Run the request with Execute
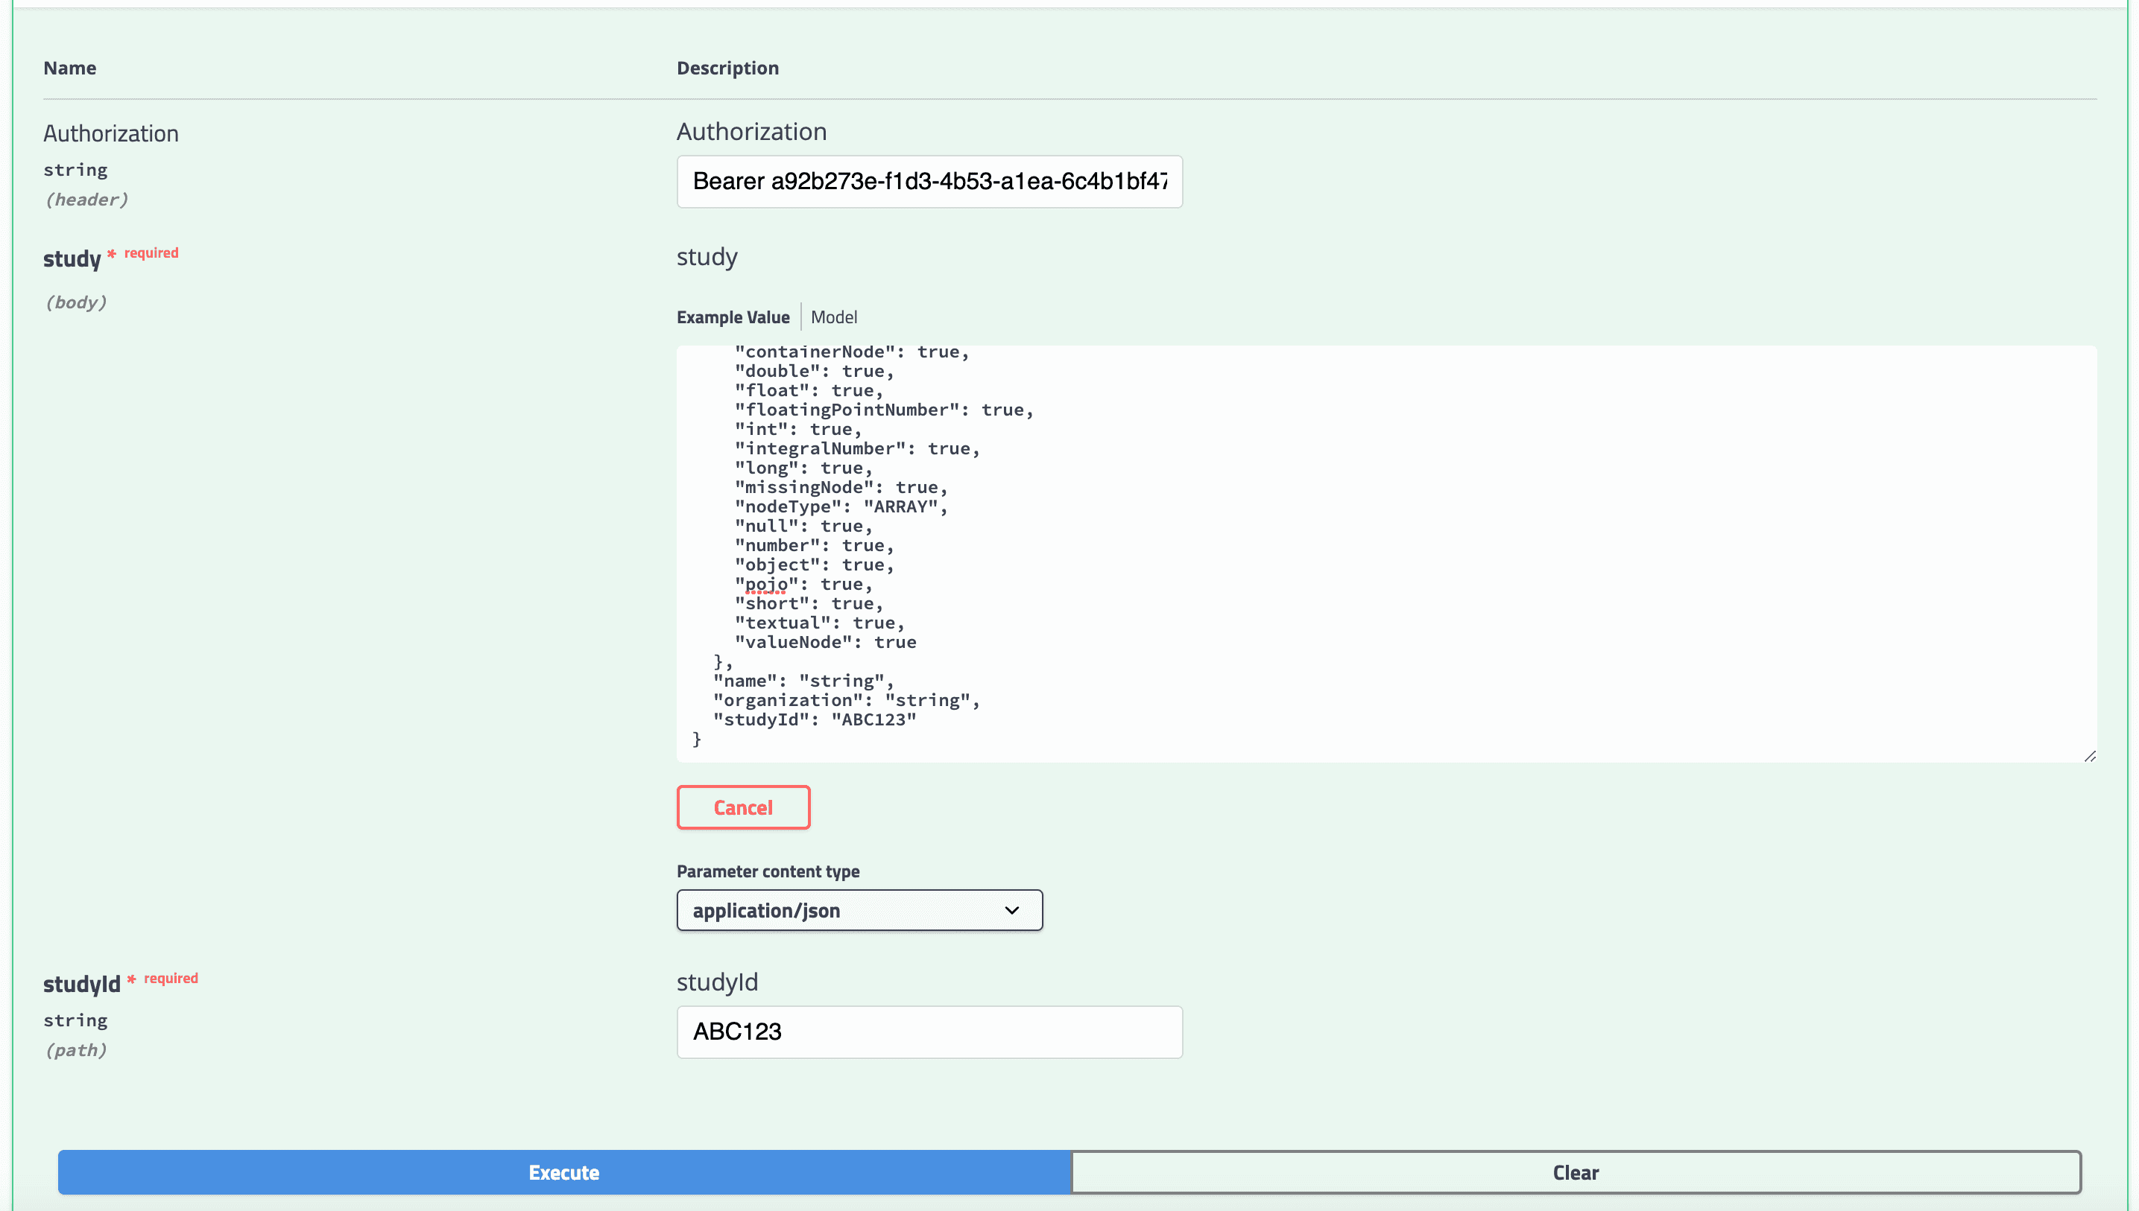Viewport: 2139px width, 1211px height. [x=563, y=1172]
